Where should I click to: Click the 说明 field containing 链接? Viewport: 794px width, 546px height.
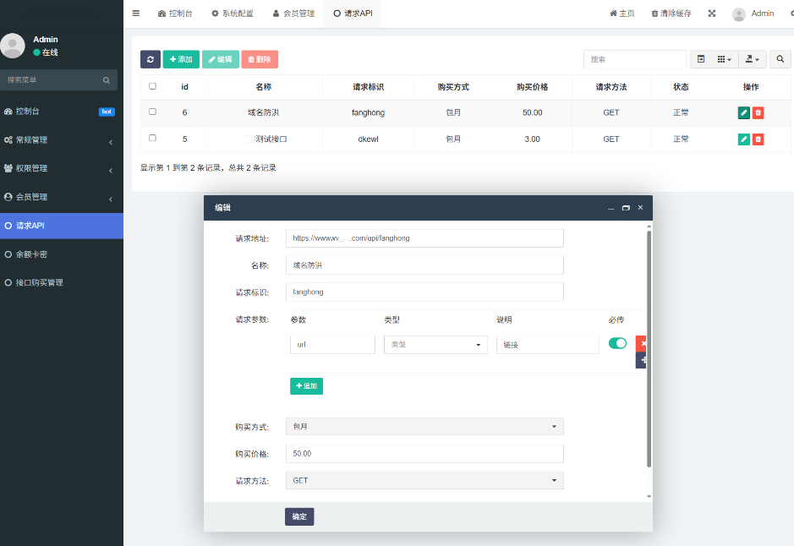pos(548,345)
